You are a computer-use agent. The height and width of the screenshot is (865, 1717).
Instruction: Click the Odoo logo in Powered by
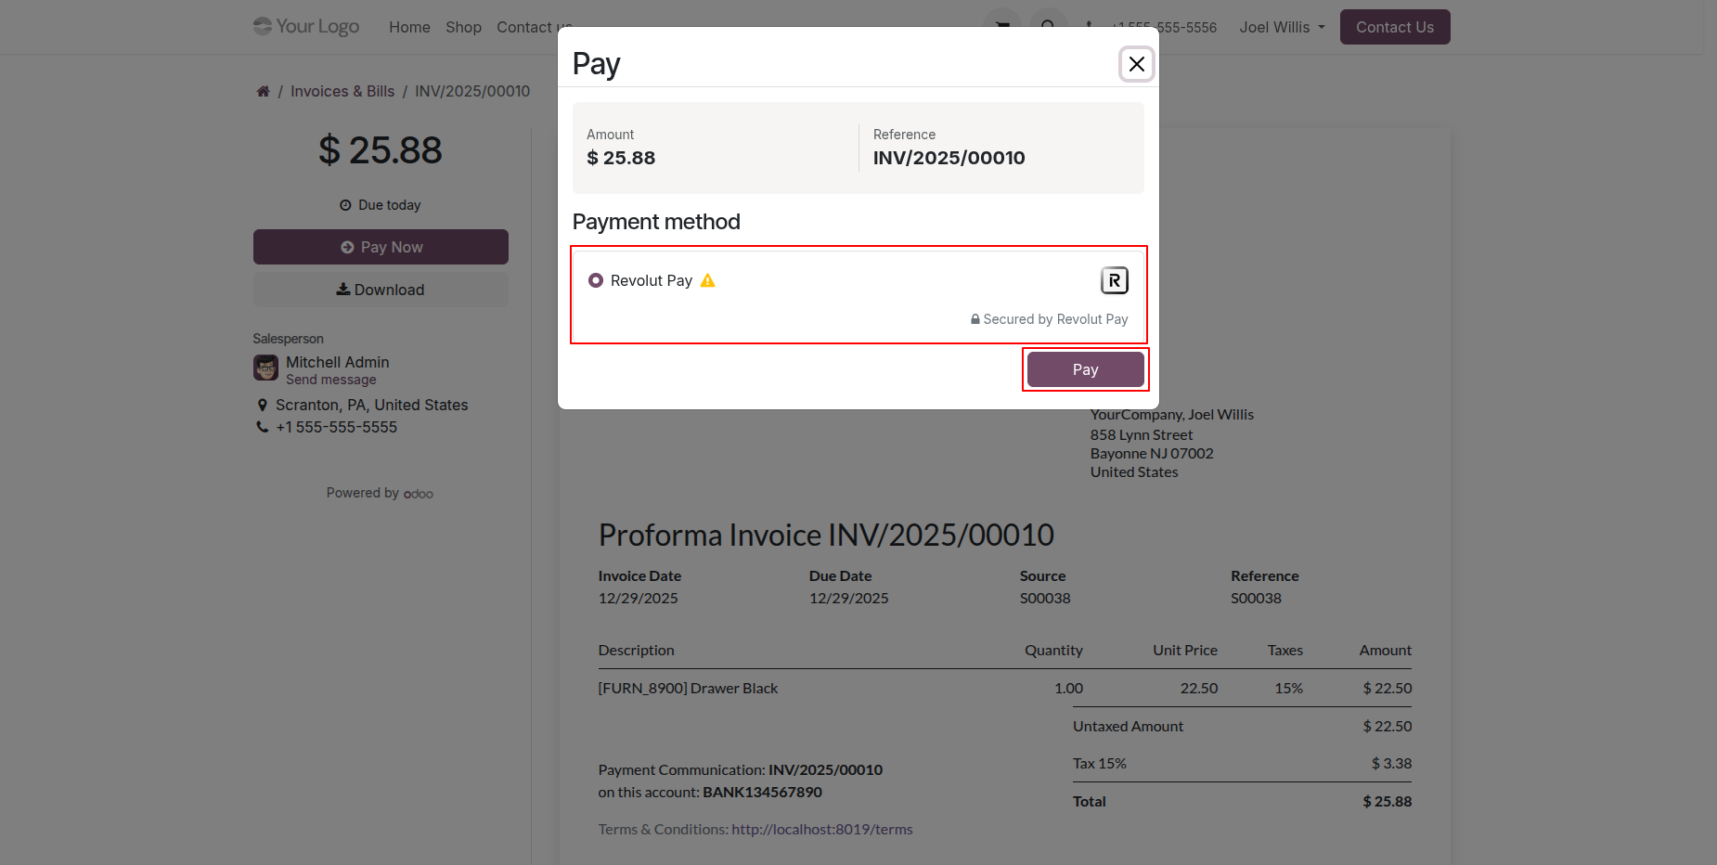[x=419, y=494]
